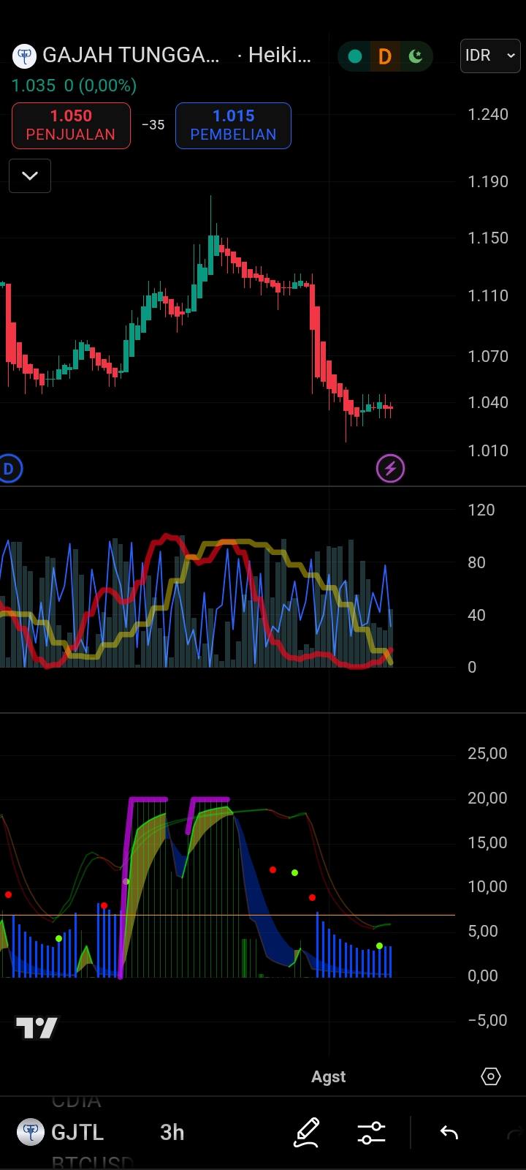
Task: Tap the undo arrow icon
Action: pos(449,1133)
